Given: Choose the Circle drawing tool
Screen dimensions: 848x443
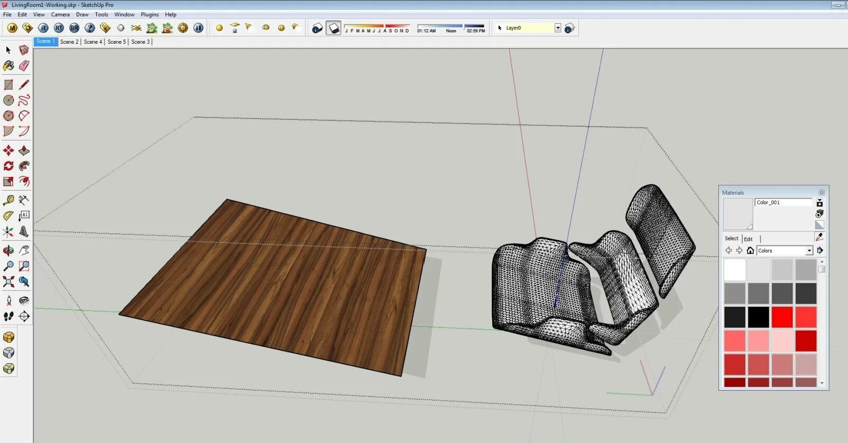Looking at the screenshot, I should click(x=8, y=100).
